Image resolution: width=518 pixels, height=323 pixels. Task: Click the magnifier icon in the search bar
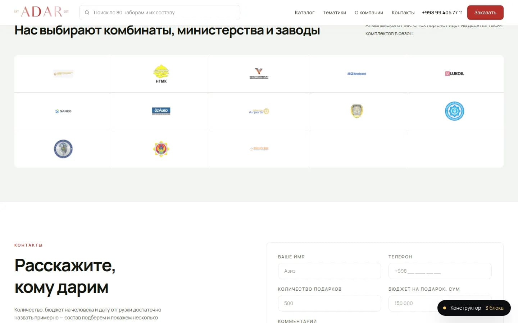87,13
